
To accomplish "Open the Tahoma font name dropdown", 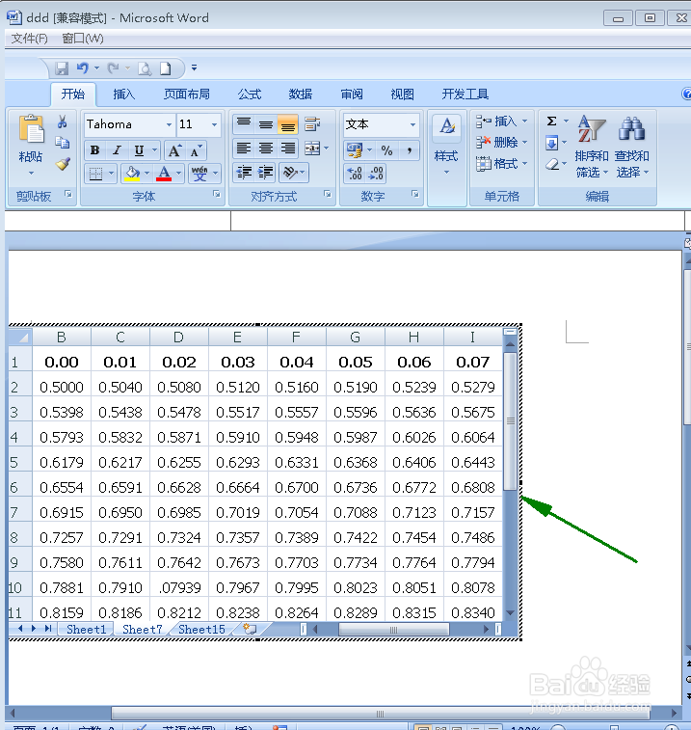I will [x=169, y=124].
